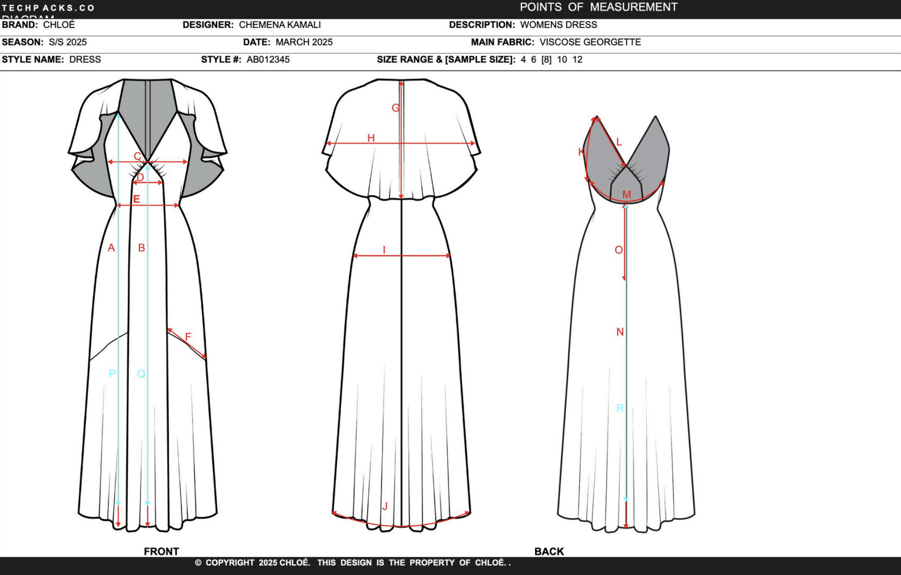The width and height of the screenshot is (901, 575).
Task: Select the date value MARCH 2025
Action: [304, 42]
